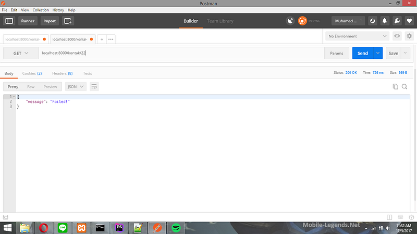The height and width of the screenshot is (234, 417).
Task: Click the vertical scrollbar on right
Action: pos(415,134)
